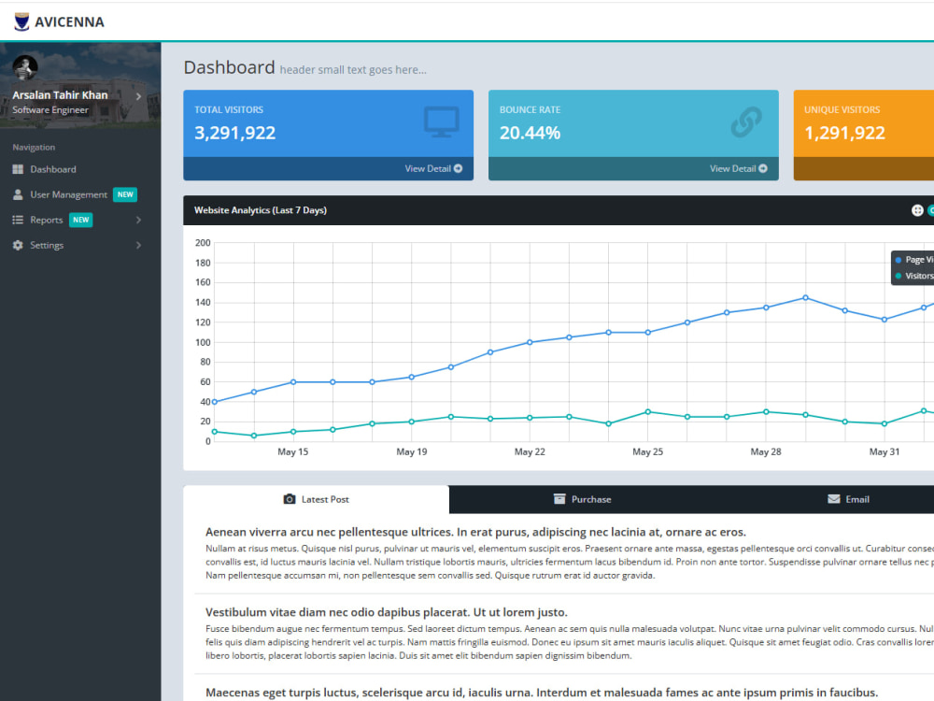934x701 pixels.
Task: Click the archive box icon on Purchase tab
Action: click(559, 499)
